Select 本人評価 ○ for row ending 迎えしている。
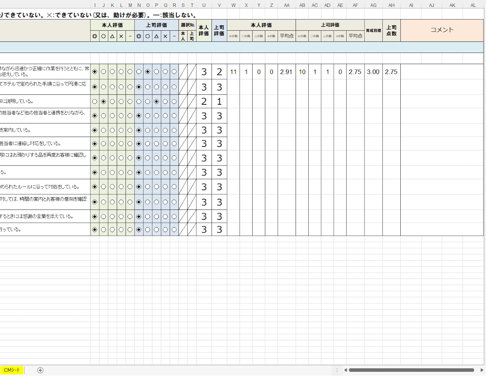 click(104, 72)
